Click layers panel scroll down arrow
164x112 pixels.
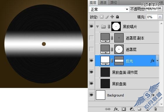click(161, 104)
